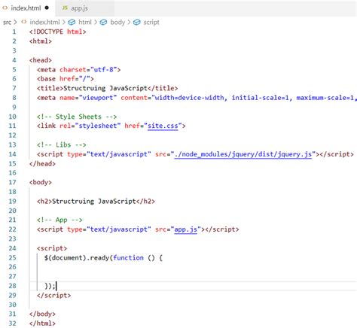Switch to the index.html tab
The image size is (357, 328).
click(26, 8)
